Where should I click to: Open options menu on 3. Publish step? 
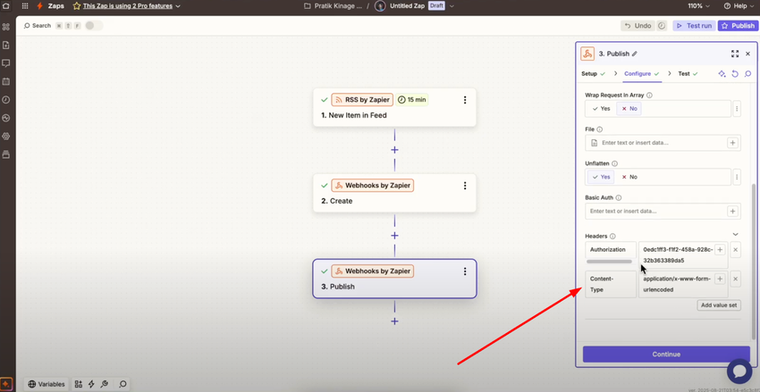465,271
